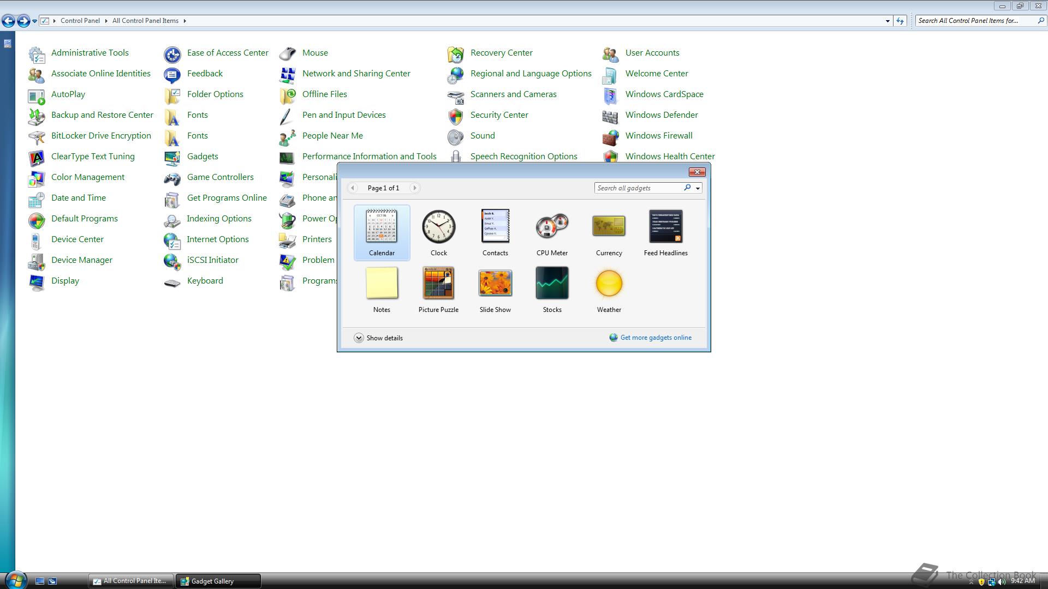
Task: Open the Color Management icon
Action: 37,178
